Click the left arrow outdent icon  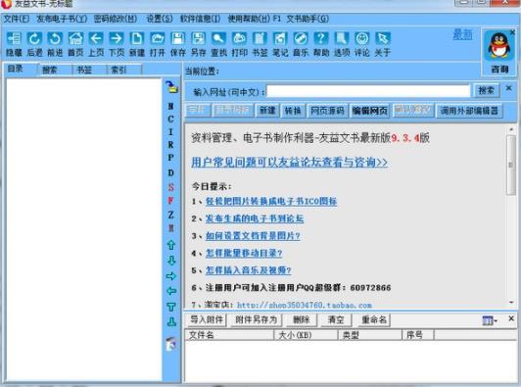coord(171,291)
